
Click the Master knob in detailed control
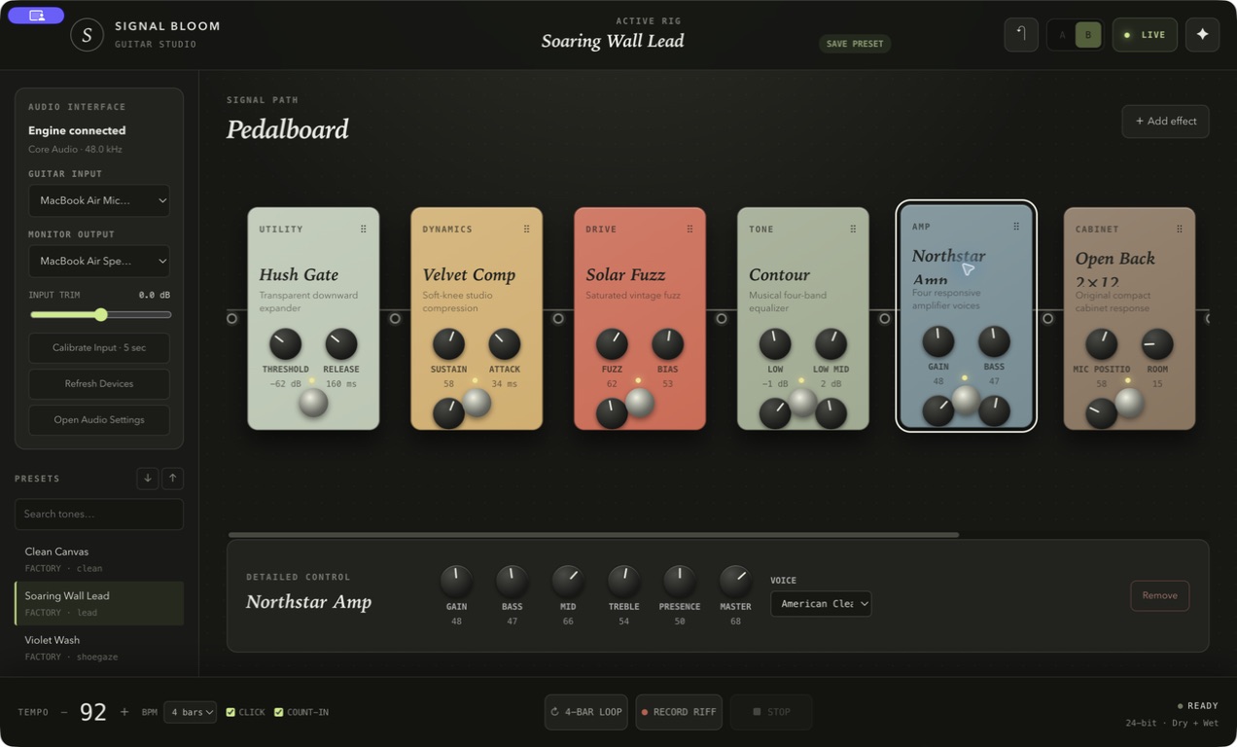click(735, 581)
